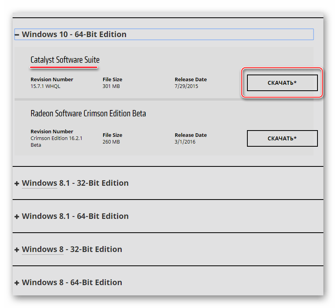The width and height of the screenshot is (336, 308).
Task: Download the Catalyst Software Suite driver
Action: pyautogui.click(x=282, y=83)
